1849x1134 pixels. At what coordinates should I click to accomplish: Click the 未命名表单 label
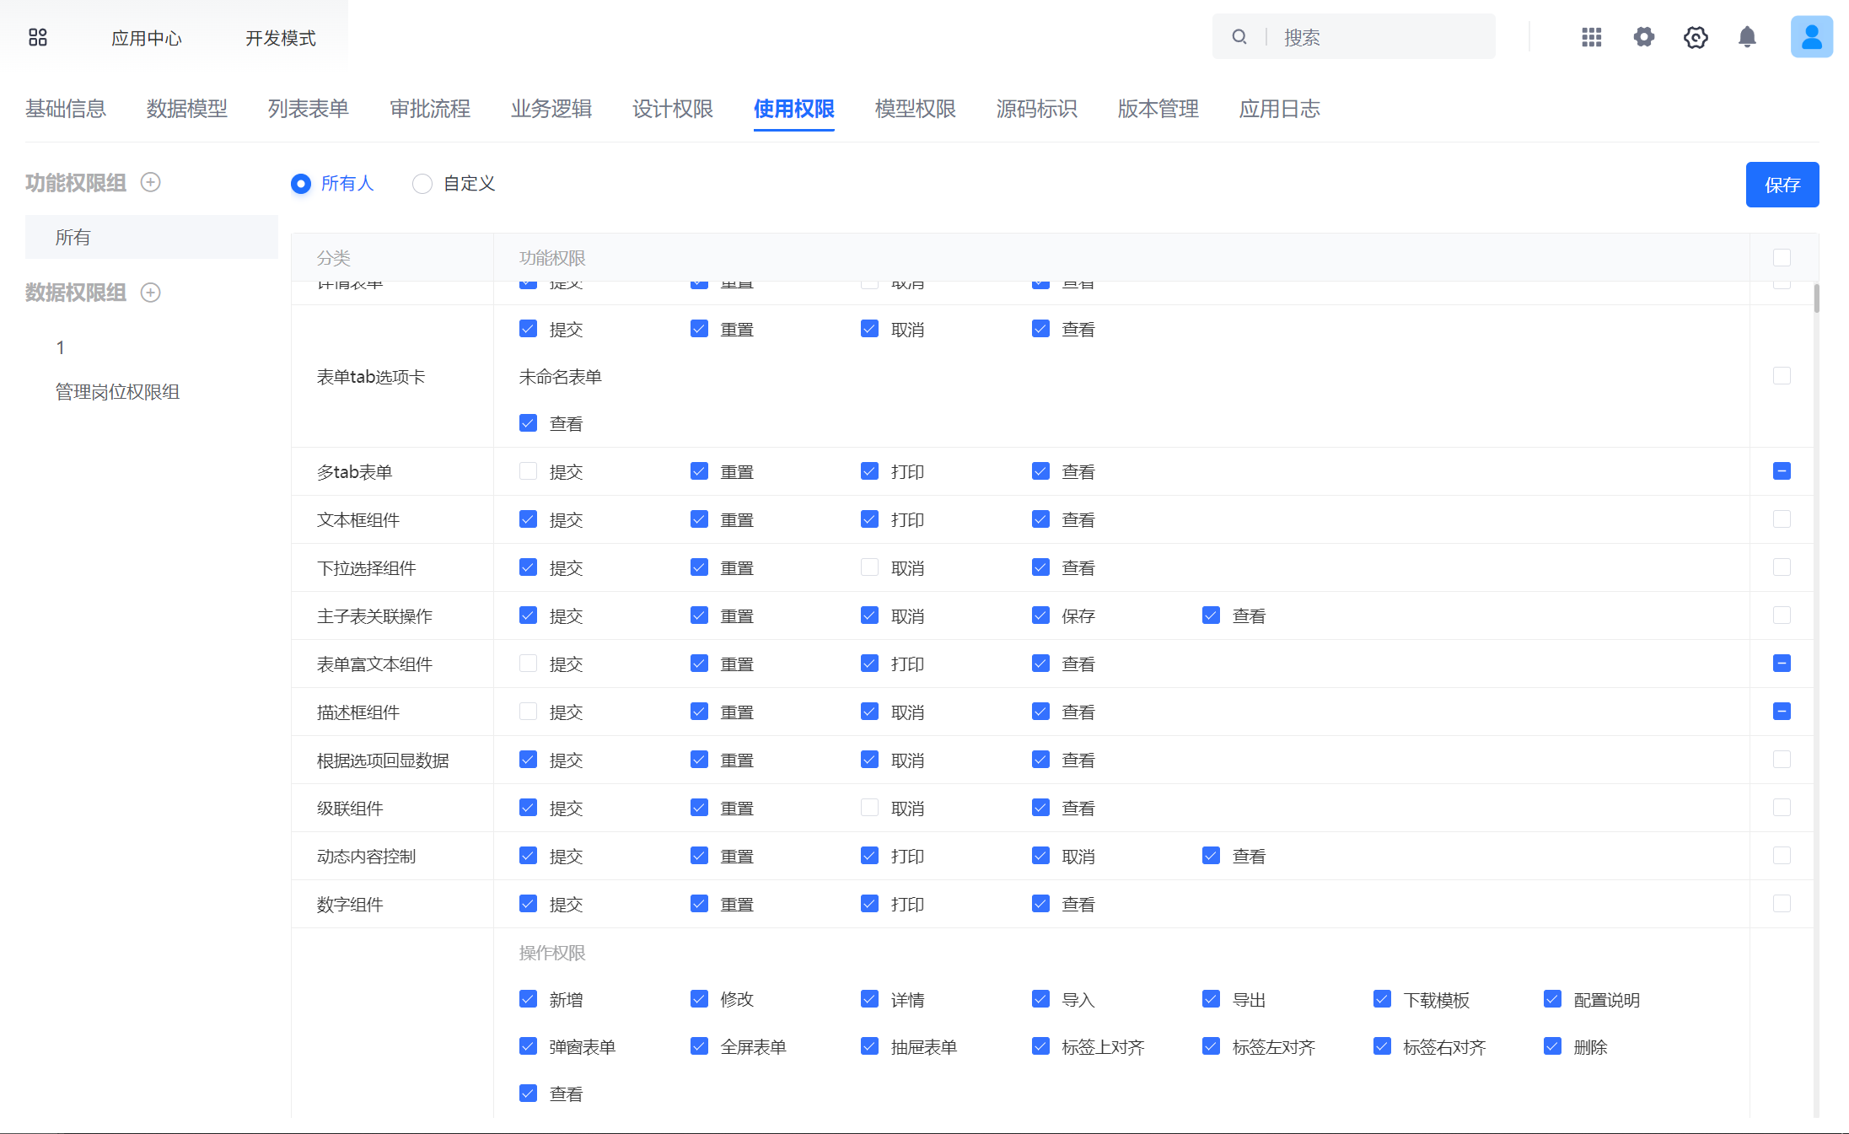click(x=561, y=377)
